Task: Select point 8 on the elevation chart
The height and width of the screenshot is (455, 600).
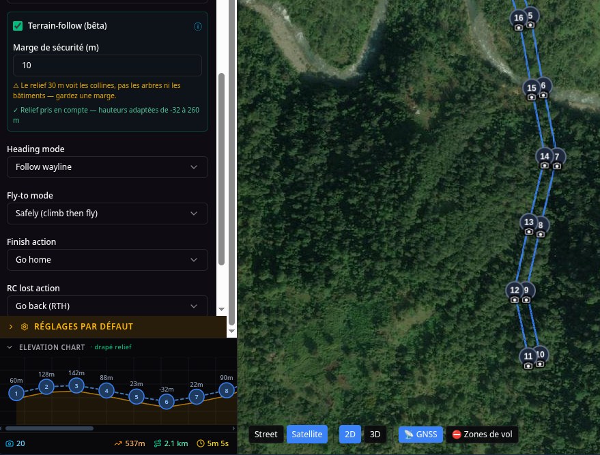Action: click(x=227, y=390)
